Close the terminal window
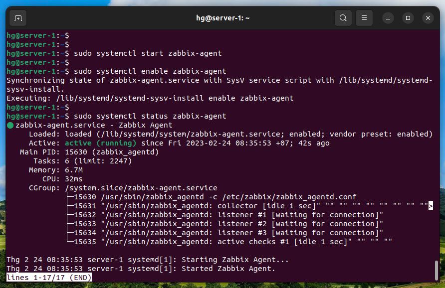Image resolution: width=445 pixels, height=288 pixels. pos(428,18)
